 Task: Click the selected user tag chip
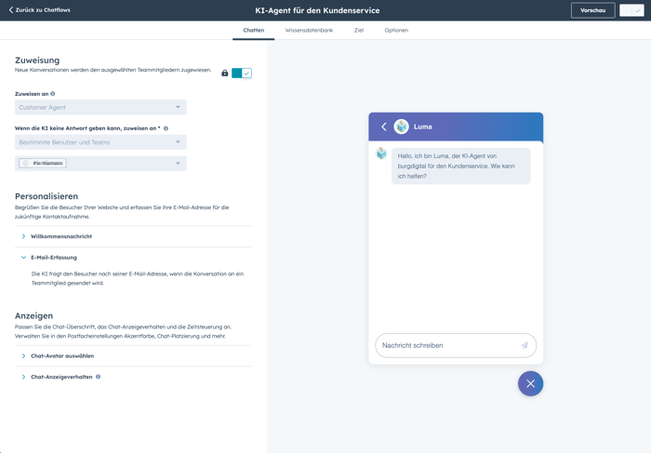click(x=43, y=163)
